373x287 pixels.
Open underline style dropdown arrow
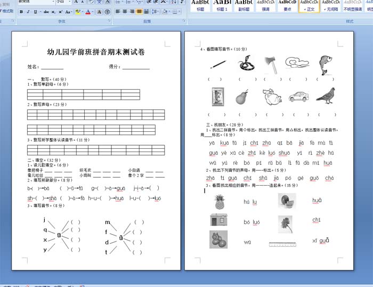40,12
